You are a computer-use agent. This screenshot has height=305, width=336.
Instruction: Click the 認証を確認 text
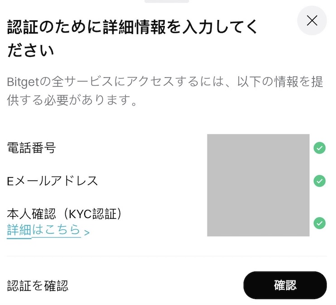coord(38,286)
